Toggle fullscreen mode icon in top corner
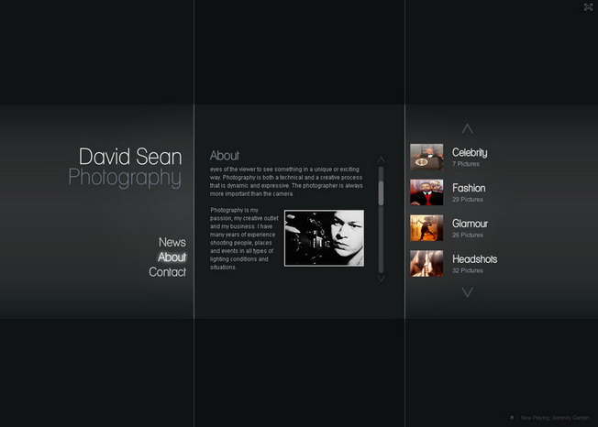Screen dimensions: 598x427 588,7
